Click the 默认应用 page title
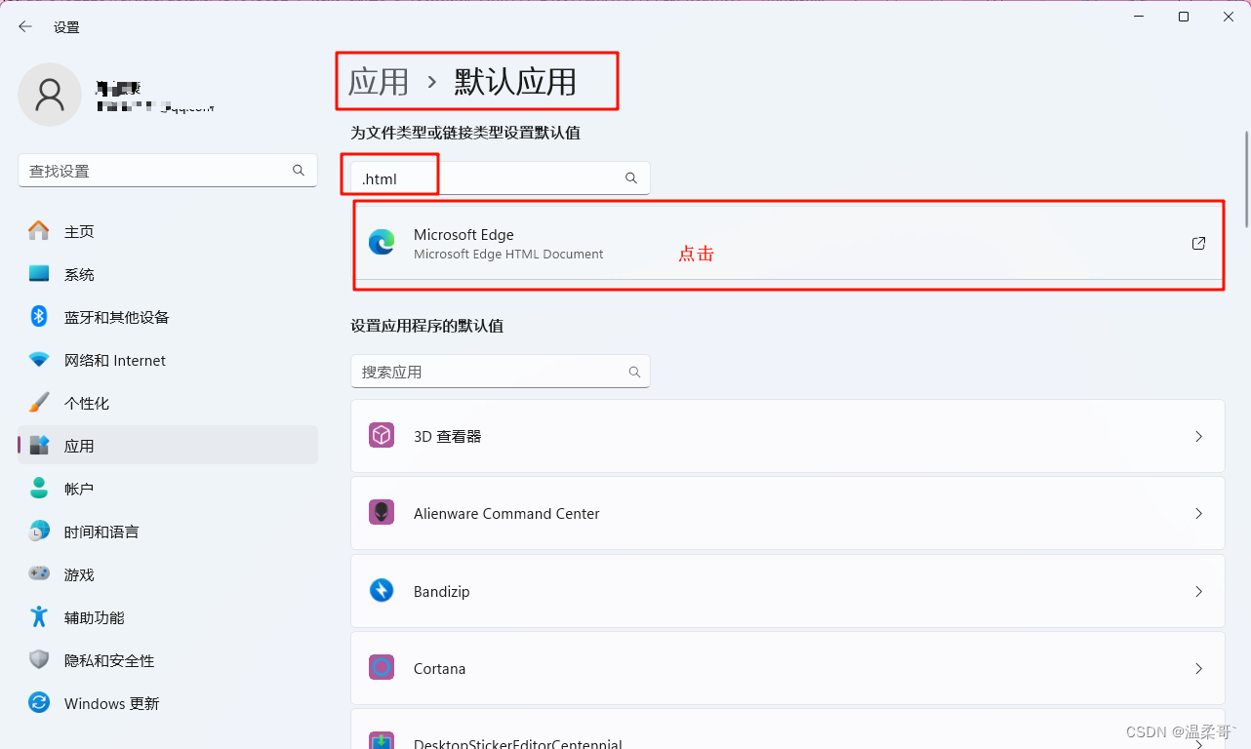This screenshot has height=749, width=1251. tap(515, 81)
